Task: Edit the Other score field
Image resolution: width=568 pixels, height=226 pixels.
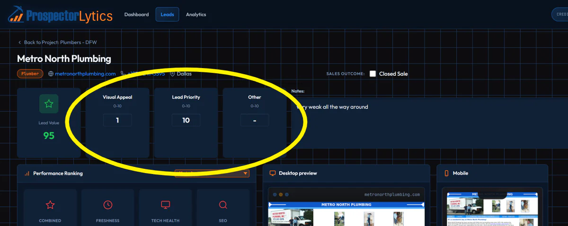Action: [255, 120]
